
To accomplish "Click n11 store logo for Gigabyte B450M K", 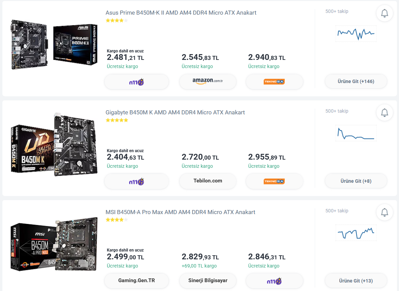I will 136,181.
